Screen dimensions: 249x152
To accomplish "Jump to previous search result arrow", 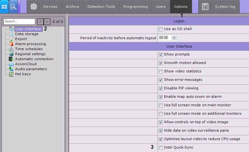I will (x=40, y=22).
